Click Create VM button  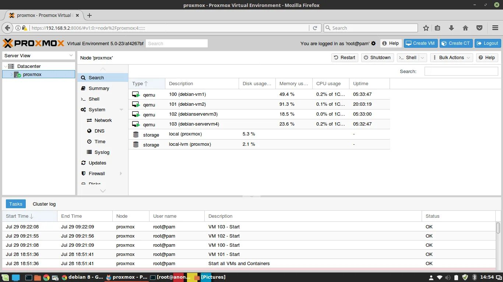(420, 43)
